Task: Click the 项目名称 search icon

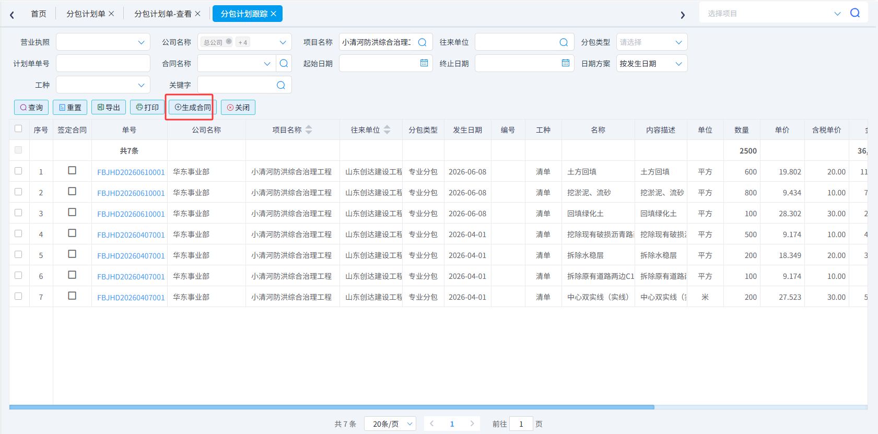Action: click(422, 42)
